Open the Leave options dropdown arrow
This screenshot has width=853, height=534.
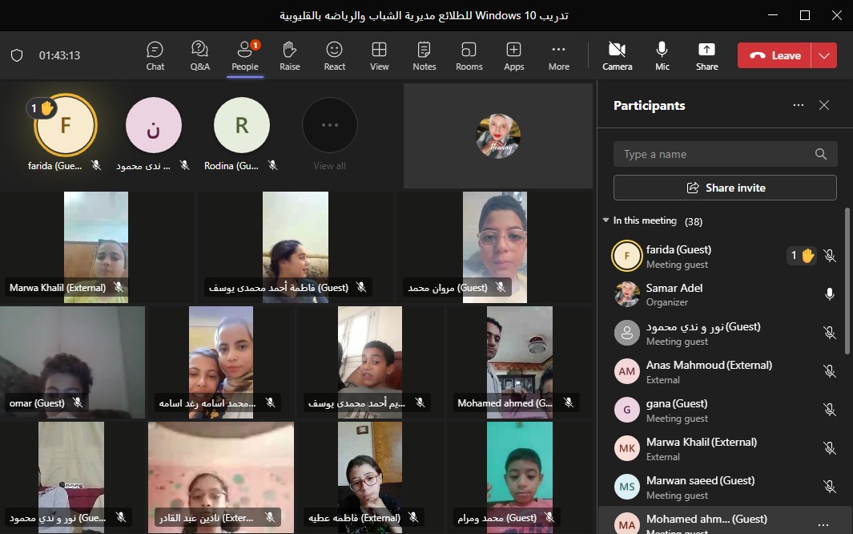824,55
